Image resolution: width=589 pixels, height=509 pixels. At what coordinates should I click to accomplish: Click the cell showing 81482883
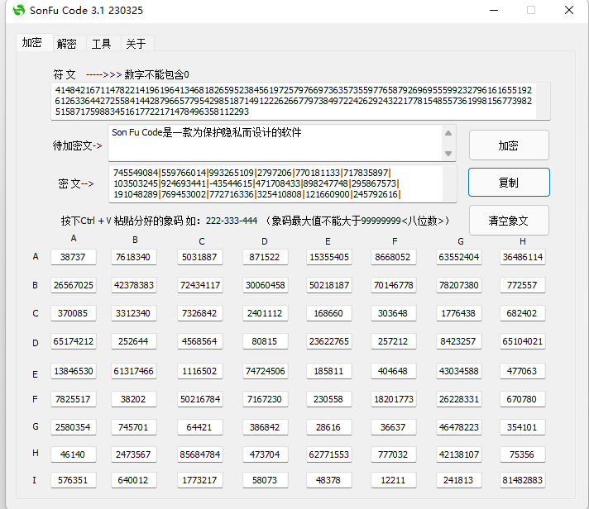523,479
